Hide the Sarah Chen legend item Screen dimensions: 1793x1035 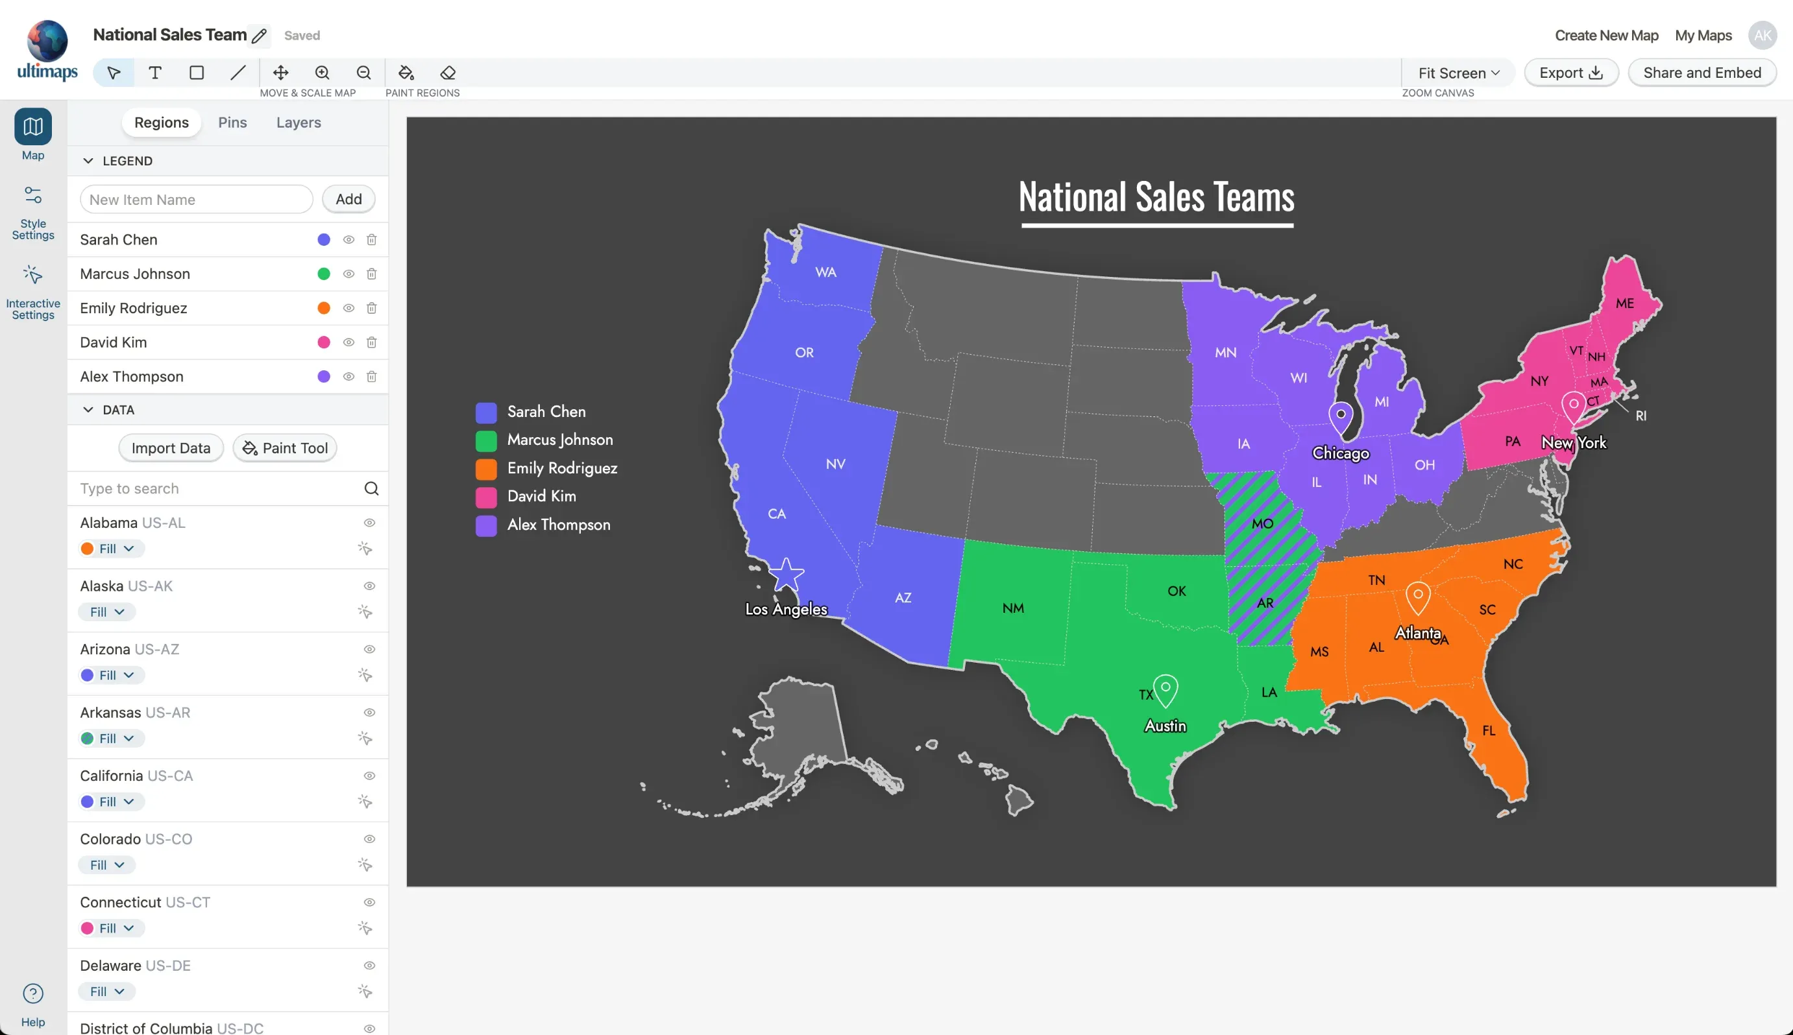[348, 239]
